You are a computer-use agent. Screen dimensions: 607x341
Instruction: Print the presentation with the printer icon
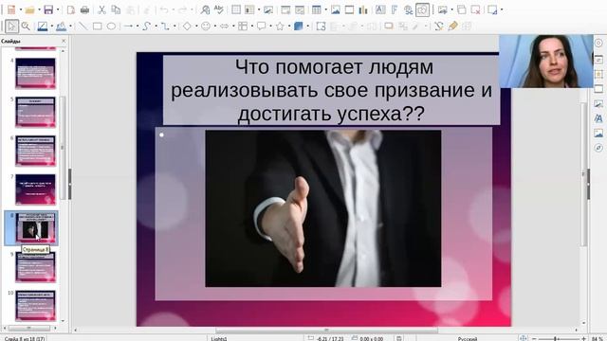pos(84,10)
